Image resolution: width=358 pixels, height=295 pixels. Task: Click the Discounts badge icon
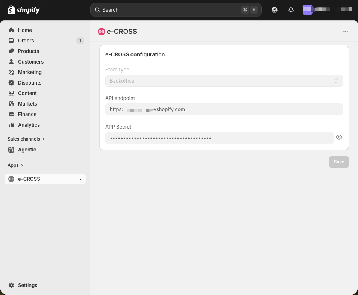[x=11, y=83]
